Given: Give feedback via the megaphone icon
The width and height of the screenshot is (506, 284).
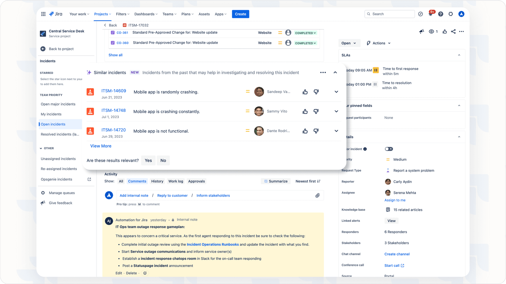Looking at the screenshot, I should (43, 203).
